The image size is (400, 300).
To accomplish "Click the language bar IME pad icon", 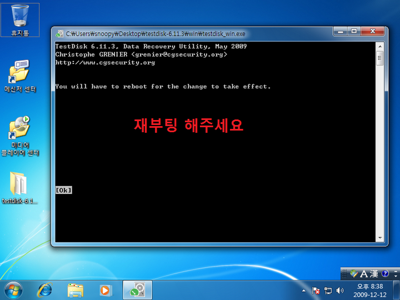I will pyautogui.click(x=354, y=274).
